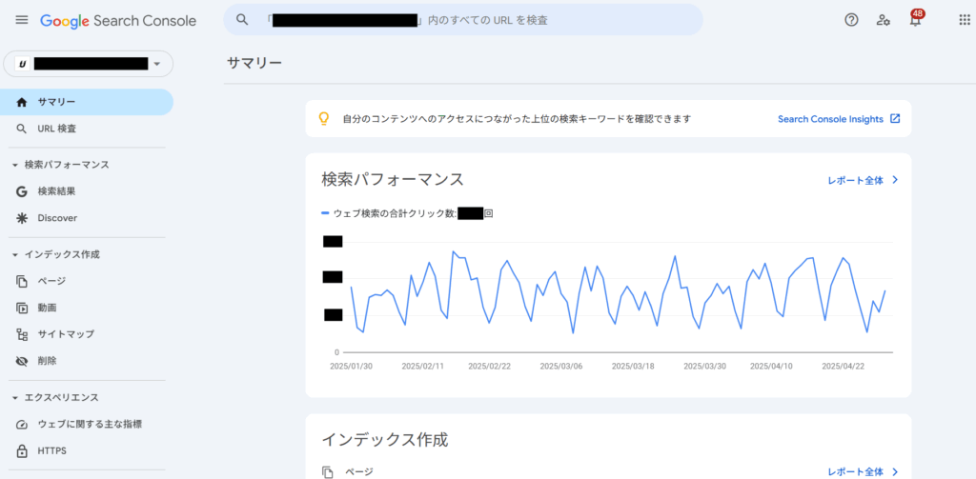Viewport: 976px width, 479px height.
Task: Click the home icon next to サマリー
Action: point(22,102)
